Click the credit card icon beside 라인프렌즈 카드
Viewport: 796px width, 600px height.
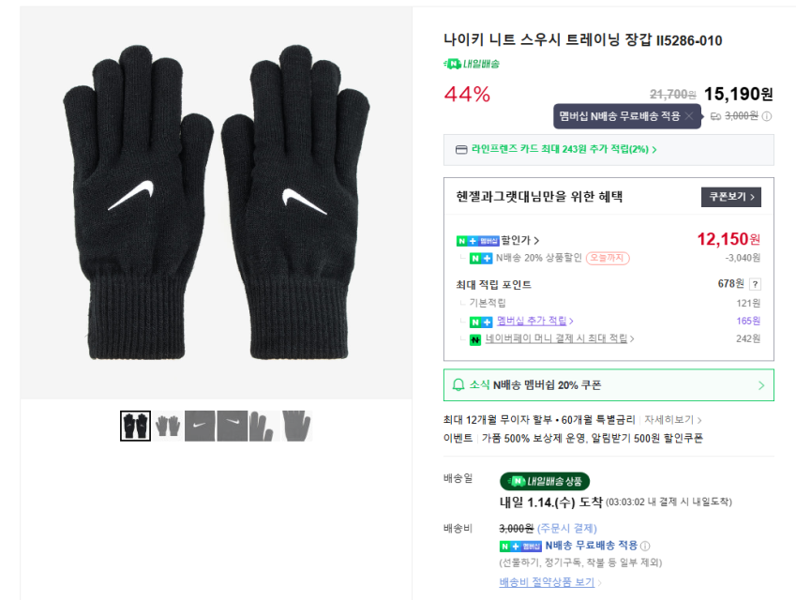click(x=460, y=149)
